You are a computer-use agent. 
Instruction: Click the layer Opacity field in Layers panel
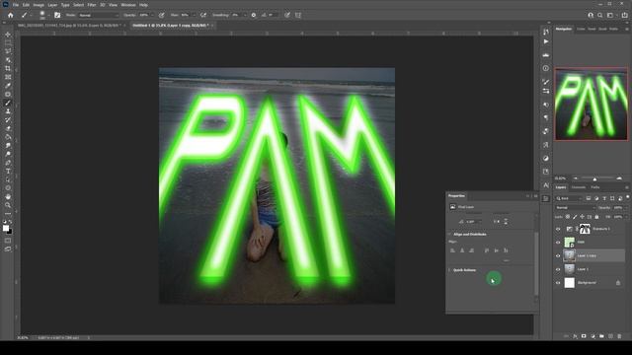[619, 208]
